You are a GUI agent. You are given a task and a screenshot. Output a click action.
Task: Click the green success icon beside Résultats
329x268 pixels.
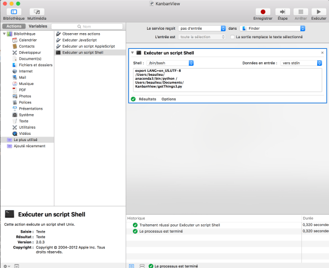coord(134,99)
